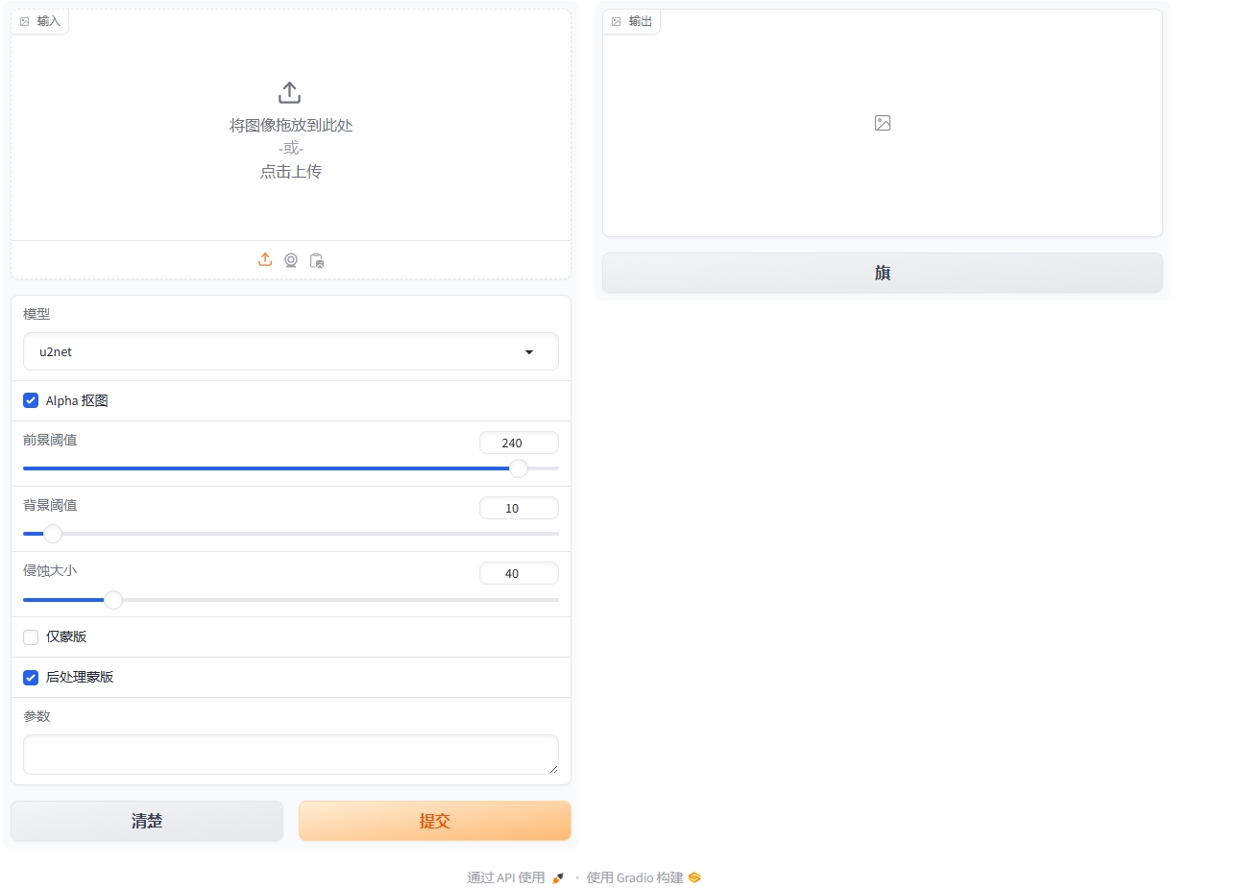Click the upload arrow icon in drop area
The width and height of the screenshot is (1240, 888).
point(289,93)
